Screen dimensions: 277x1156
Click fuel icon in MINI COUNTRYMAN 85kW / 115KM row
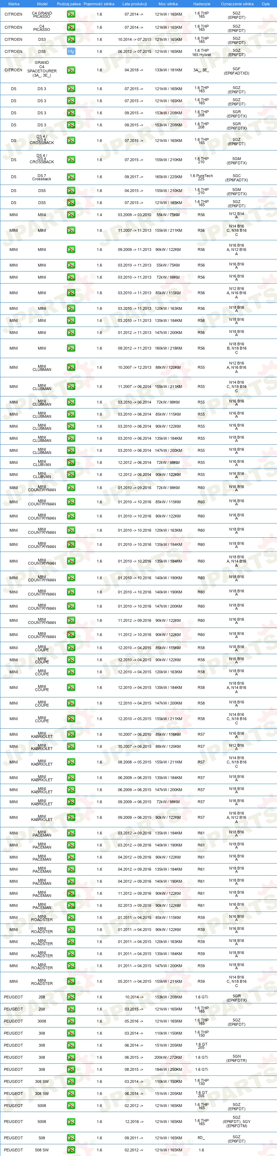71,502
